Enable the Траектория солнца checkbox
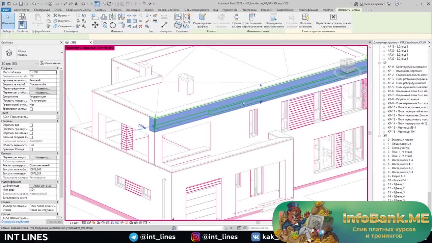Viewport: 432px width, 243px height. [31, 109]
